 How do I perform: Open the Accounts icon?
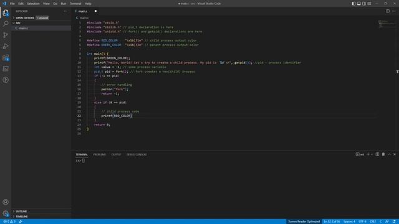pyautogui.click(x=6, y=202)
